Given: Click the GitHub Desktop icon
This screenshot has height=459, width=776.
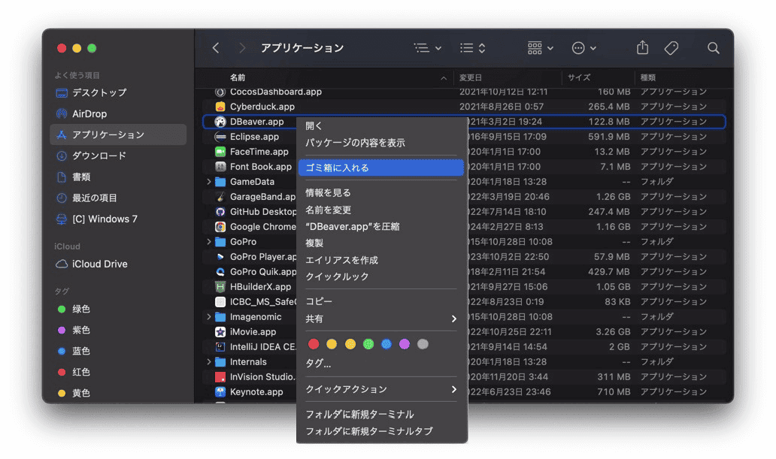Looking at the screenshot, I should coord(220,212).
